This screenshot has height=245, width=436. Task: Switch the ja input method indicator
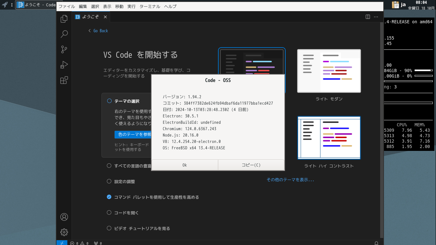403,5
